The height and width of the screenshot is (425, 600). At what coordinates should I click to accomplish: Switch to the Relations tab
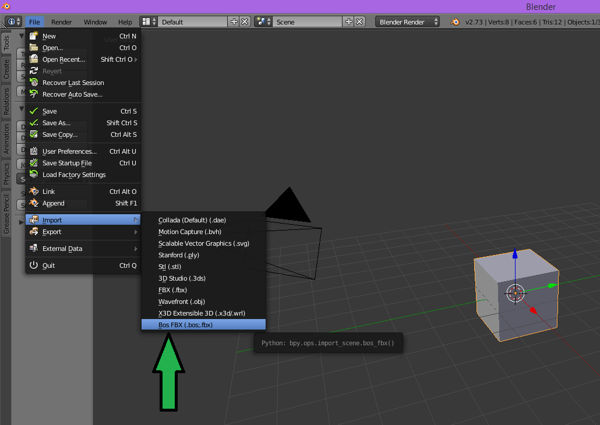click(x=6, y=101)
